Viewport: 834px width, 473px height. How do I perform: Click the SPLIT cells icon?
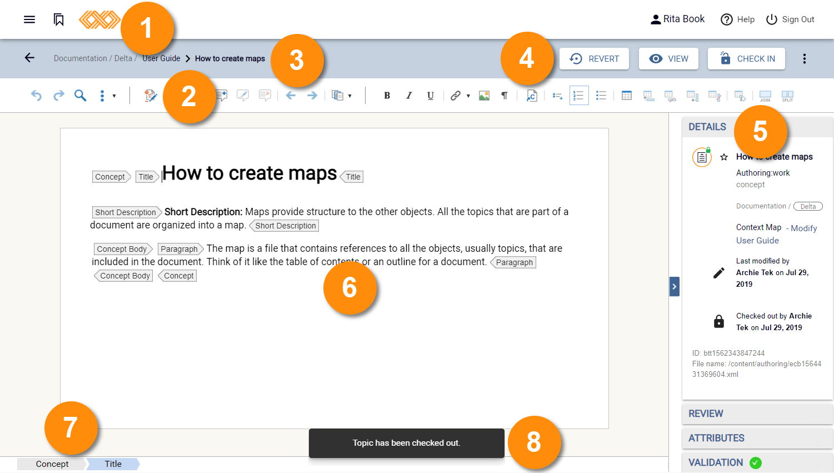787,96
